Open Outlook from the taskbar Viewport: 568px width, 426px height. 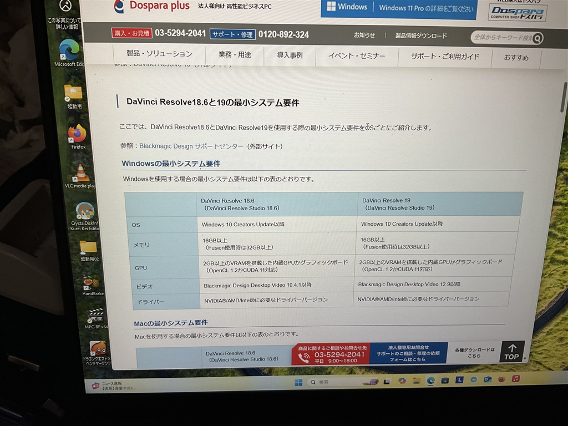(x=488, y=379)
